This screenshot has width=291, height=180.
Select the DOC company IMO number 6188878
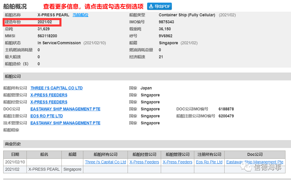[226, 109]
